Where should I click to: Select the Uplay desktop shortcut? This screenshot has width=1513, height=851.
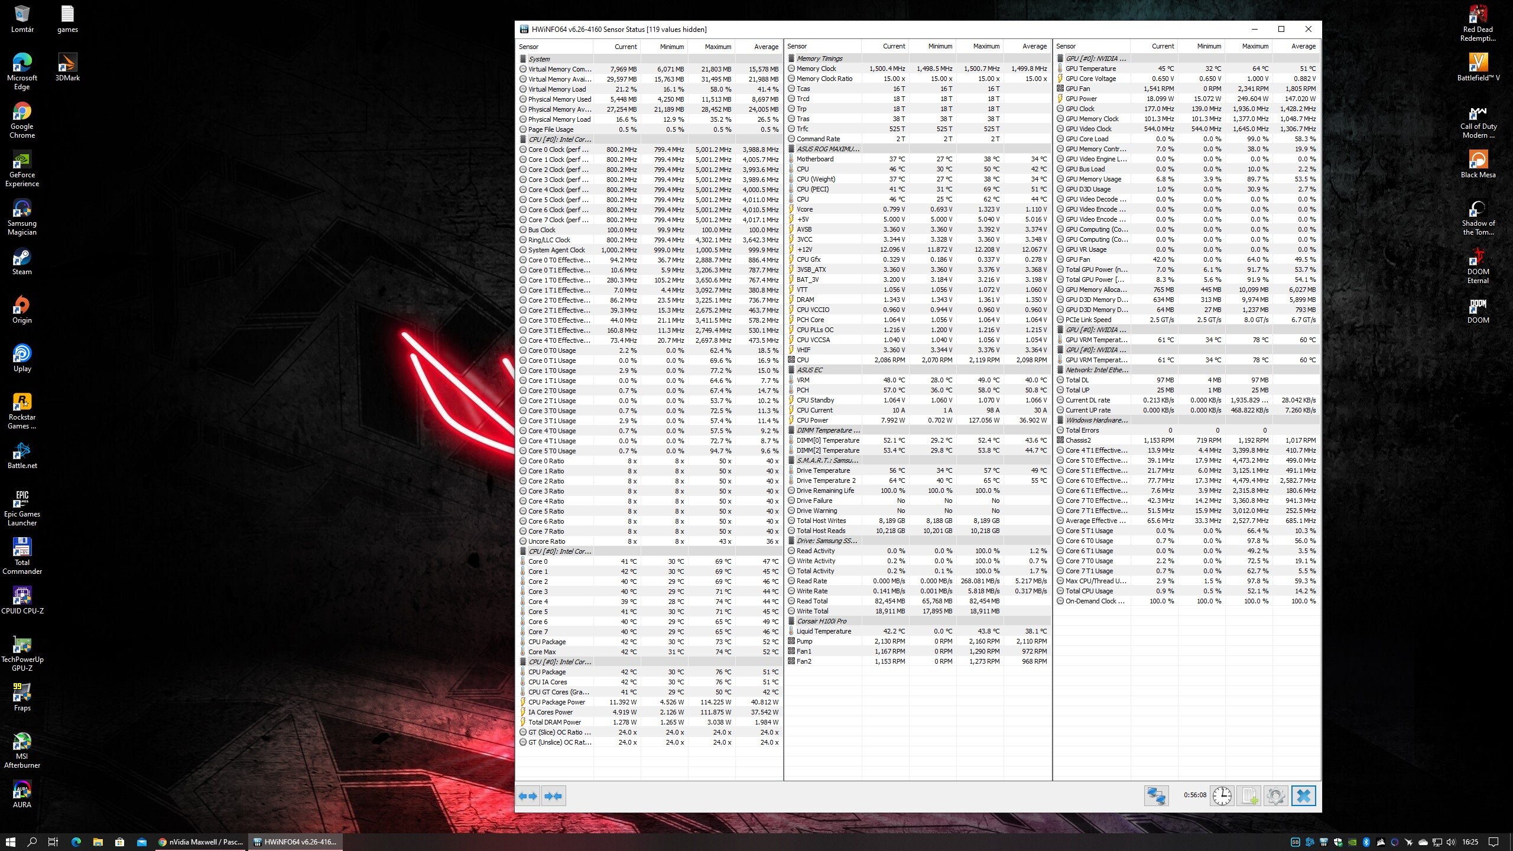click(x=22, y=359)
